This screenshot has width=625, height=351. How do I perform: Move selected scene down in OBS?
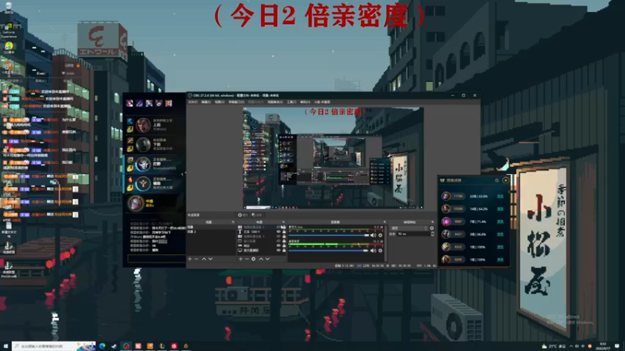[210, 259]
